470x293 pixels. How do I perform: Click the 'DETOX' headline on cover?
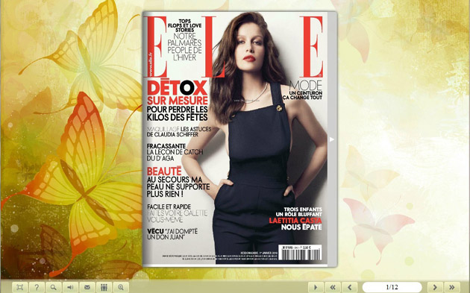coord(177,88)
